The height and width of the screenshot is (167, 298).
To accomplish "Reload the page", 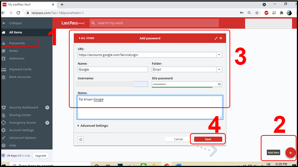I will [18, 13].
